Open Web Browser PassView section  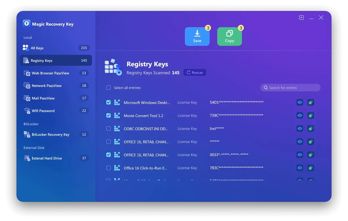56,73
